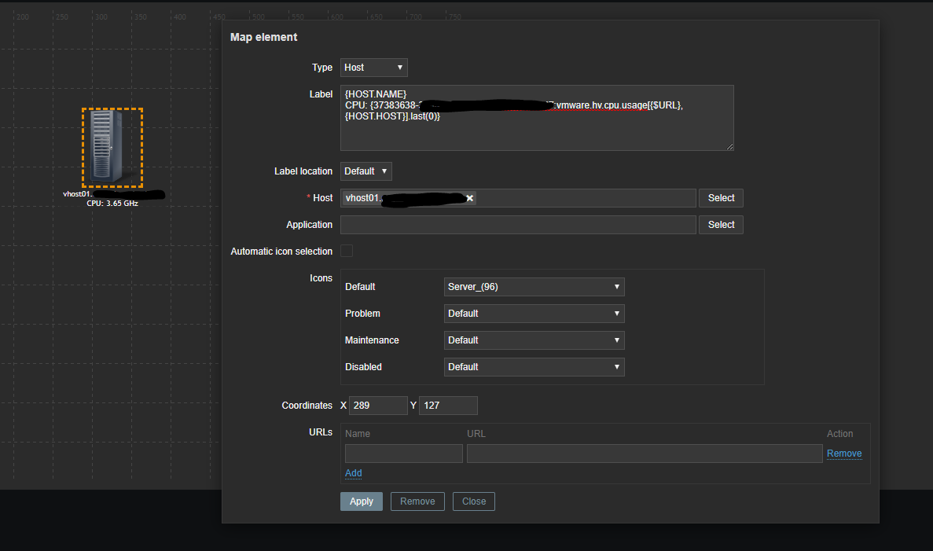Remove the URL row via Remove link
Screen dimensions: 933x551
coord(843,454)
